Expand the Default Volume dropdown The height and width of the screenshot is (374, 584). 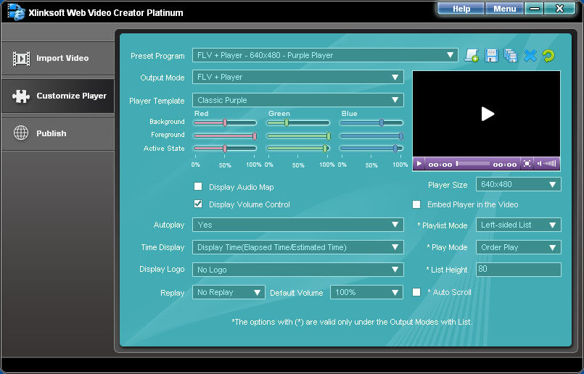pyautogui.click(x=366, y=292)
